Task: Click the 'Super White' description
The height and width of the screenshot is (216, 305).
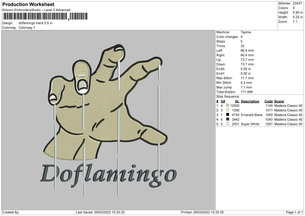Action: 250,124
